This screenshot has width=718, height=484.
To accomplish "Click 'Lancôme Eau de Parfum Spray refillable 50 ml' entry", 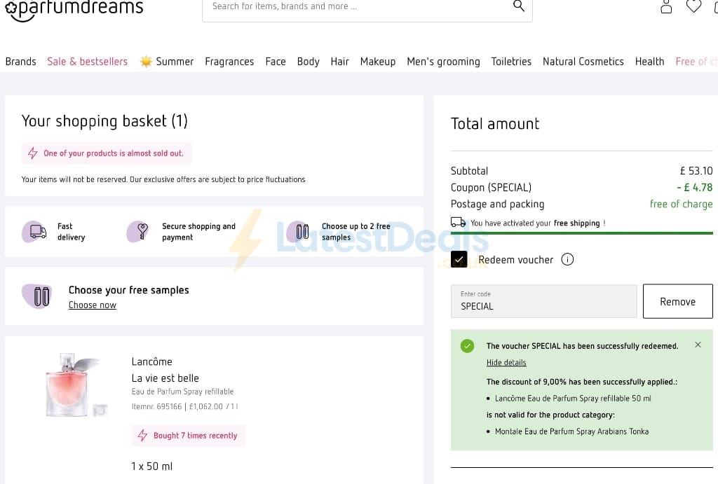I will click(x=573, y=399).
